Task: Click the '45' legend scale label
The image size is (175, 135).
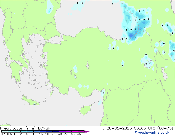Action: pyautogui.click(x=79, y=134)
